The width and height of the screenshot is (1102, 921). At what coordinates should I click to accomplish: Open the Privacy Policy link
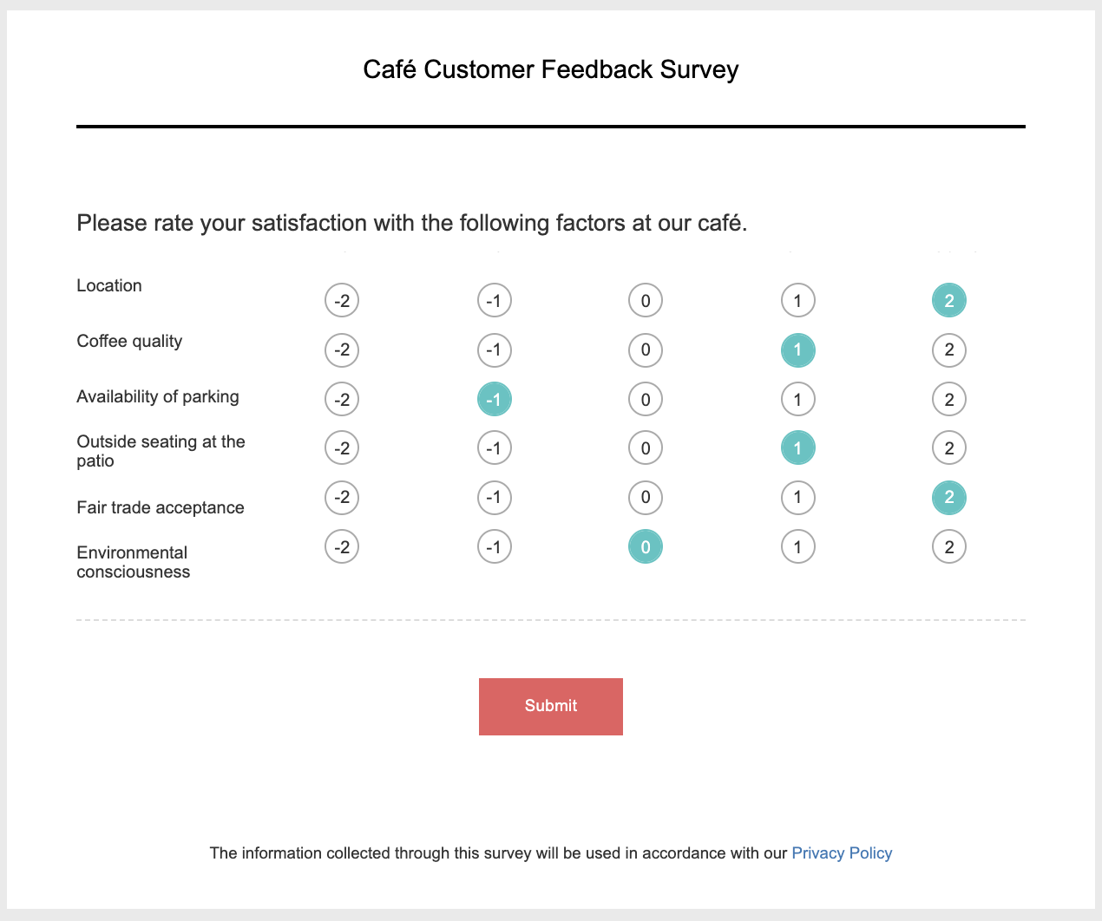pyautogui.click(x=842, y=853)
